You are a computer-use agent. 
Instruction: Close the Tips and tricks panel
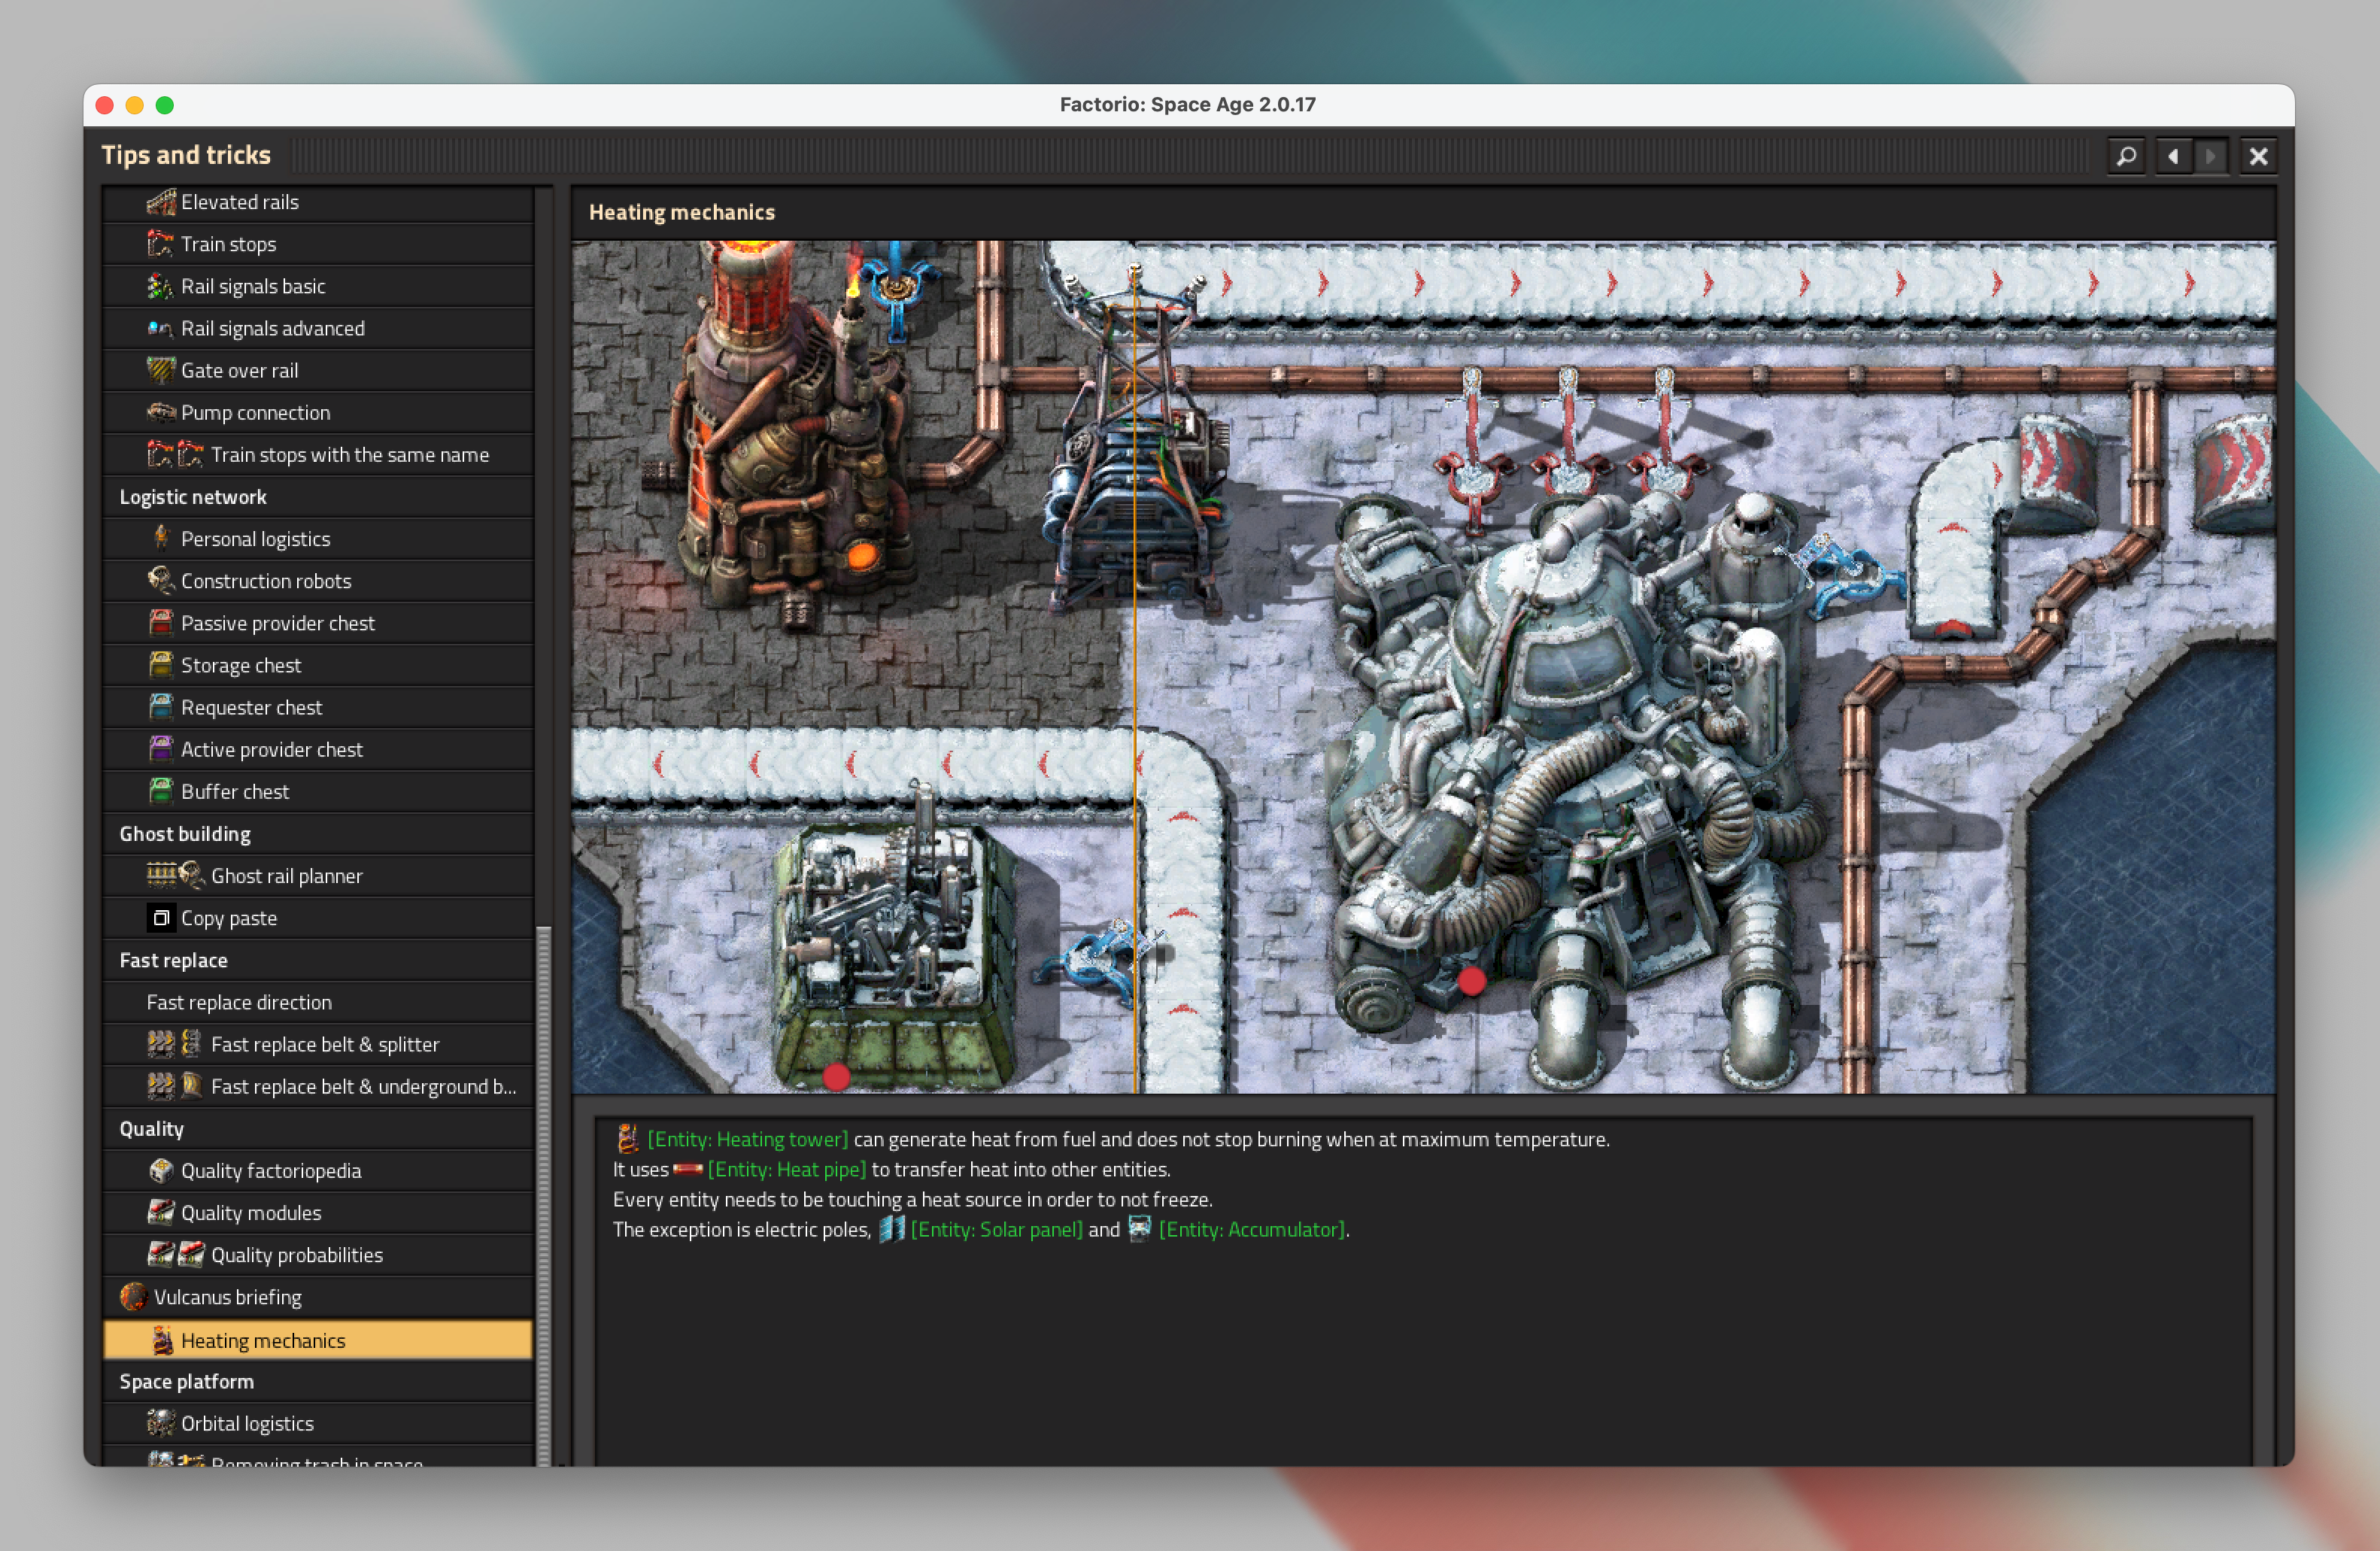pos(2258,156)
